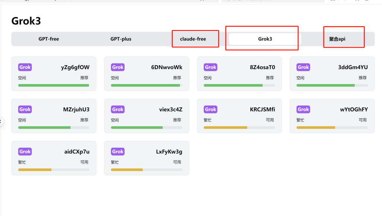
Task: Click the 繁忙 status on the LxFyKw3g card
Action: [115, 162]
